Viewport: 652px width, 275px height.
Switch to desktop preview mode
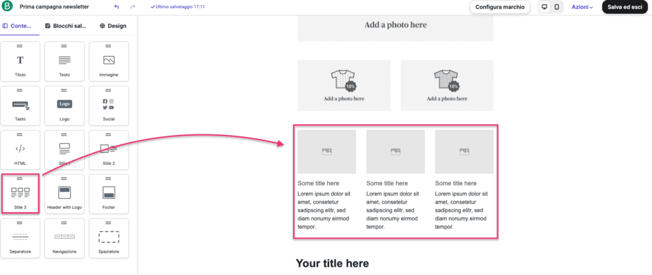click(544, 7)
